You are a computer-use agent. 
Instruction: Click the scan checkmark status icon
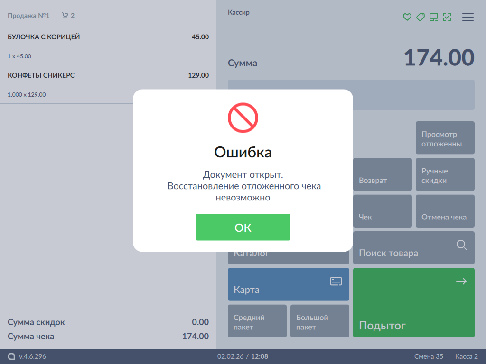coord(447,17)
